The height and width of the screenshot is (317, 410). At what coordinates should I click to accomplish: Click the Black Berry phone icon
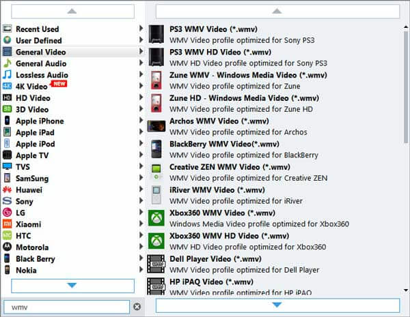[x=7, y=258]
